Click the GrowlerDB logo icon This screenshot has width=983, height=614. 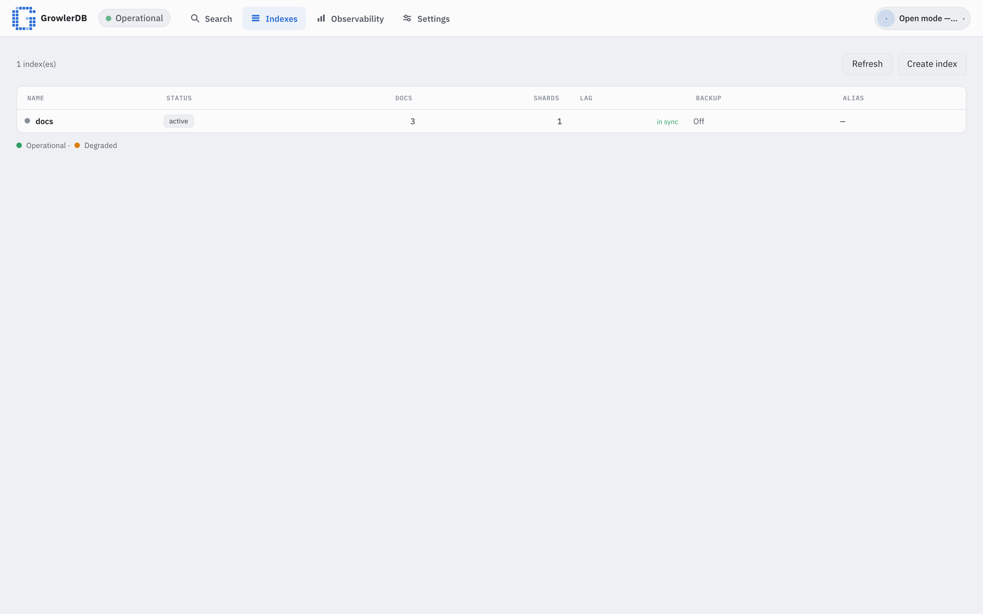point(24,18)
